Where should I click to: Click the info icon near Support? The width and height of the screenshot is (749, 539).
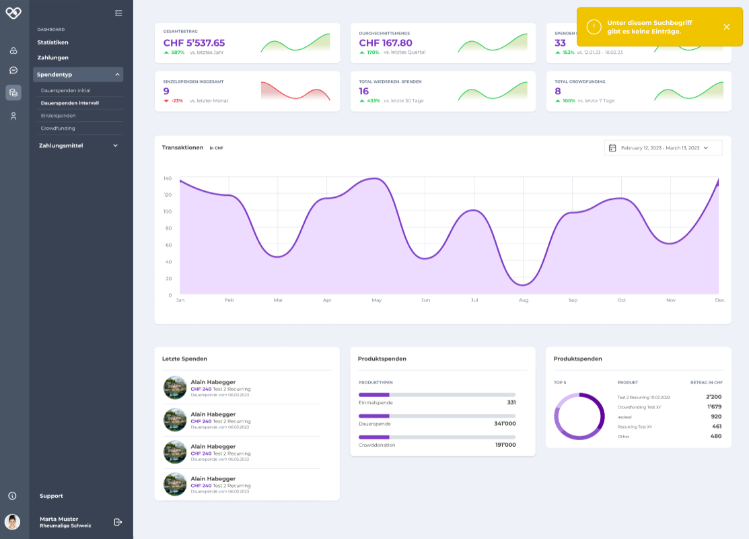coord(13,495)
